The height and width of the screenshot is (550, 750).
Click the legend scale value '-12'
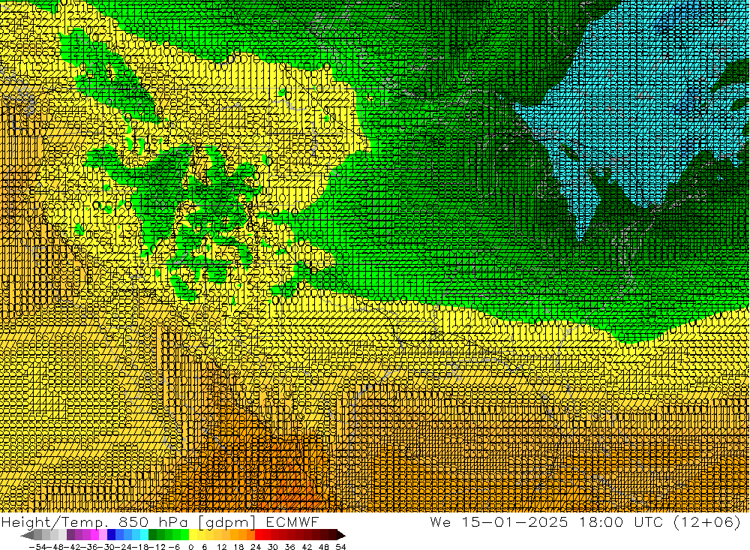click(157, 547)
